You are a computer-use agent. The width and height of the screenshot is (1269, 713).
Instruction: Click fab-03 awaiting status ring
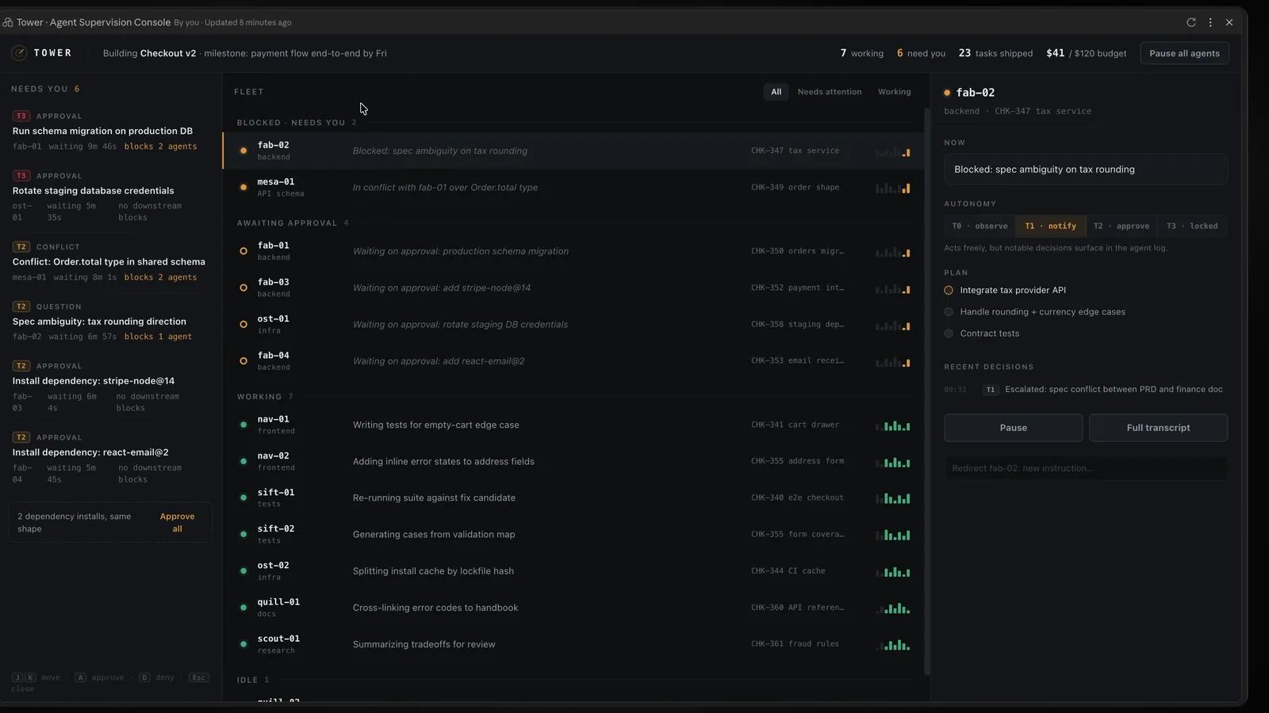click(x=243, y=288)
